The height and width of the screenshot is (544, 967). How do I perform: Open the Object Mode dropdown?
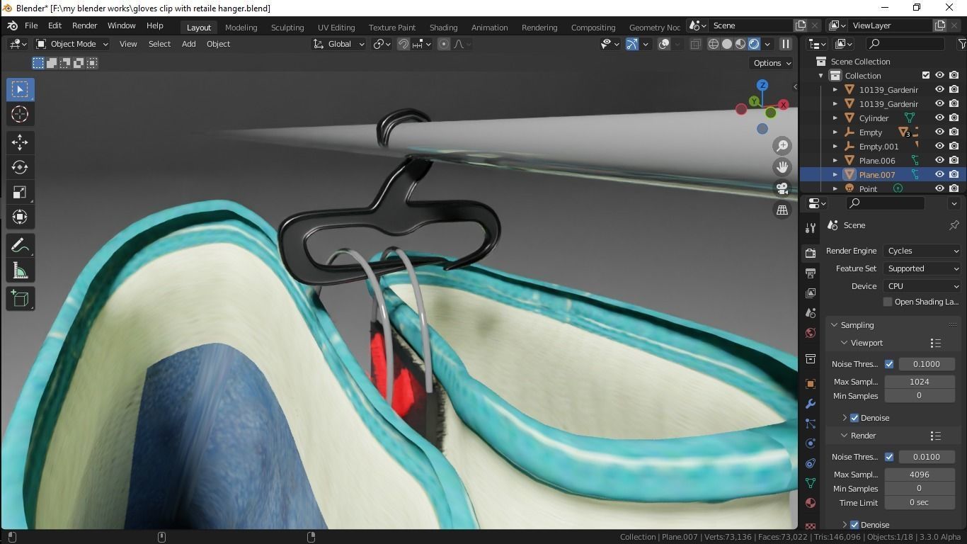[x=71, y=44]
